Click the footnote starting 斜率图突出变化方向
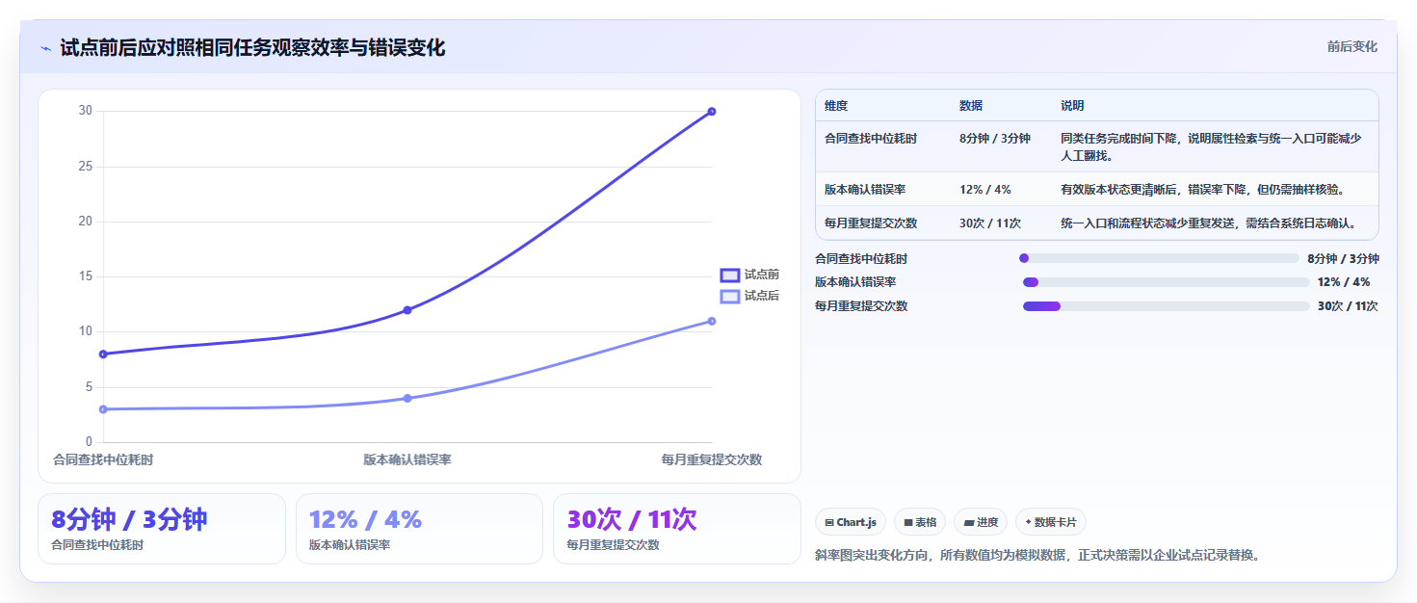The image size is (1417, 603). pyautogui.click(x=1037, y=555)
